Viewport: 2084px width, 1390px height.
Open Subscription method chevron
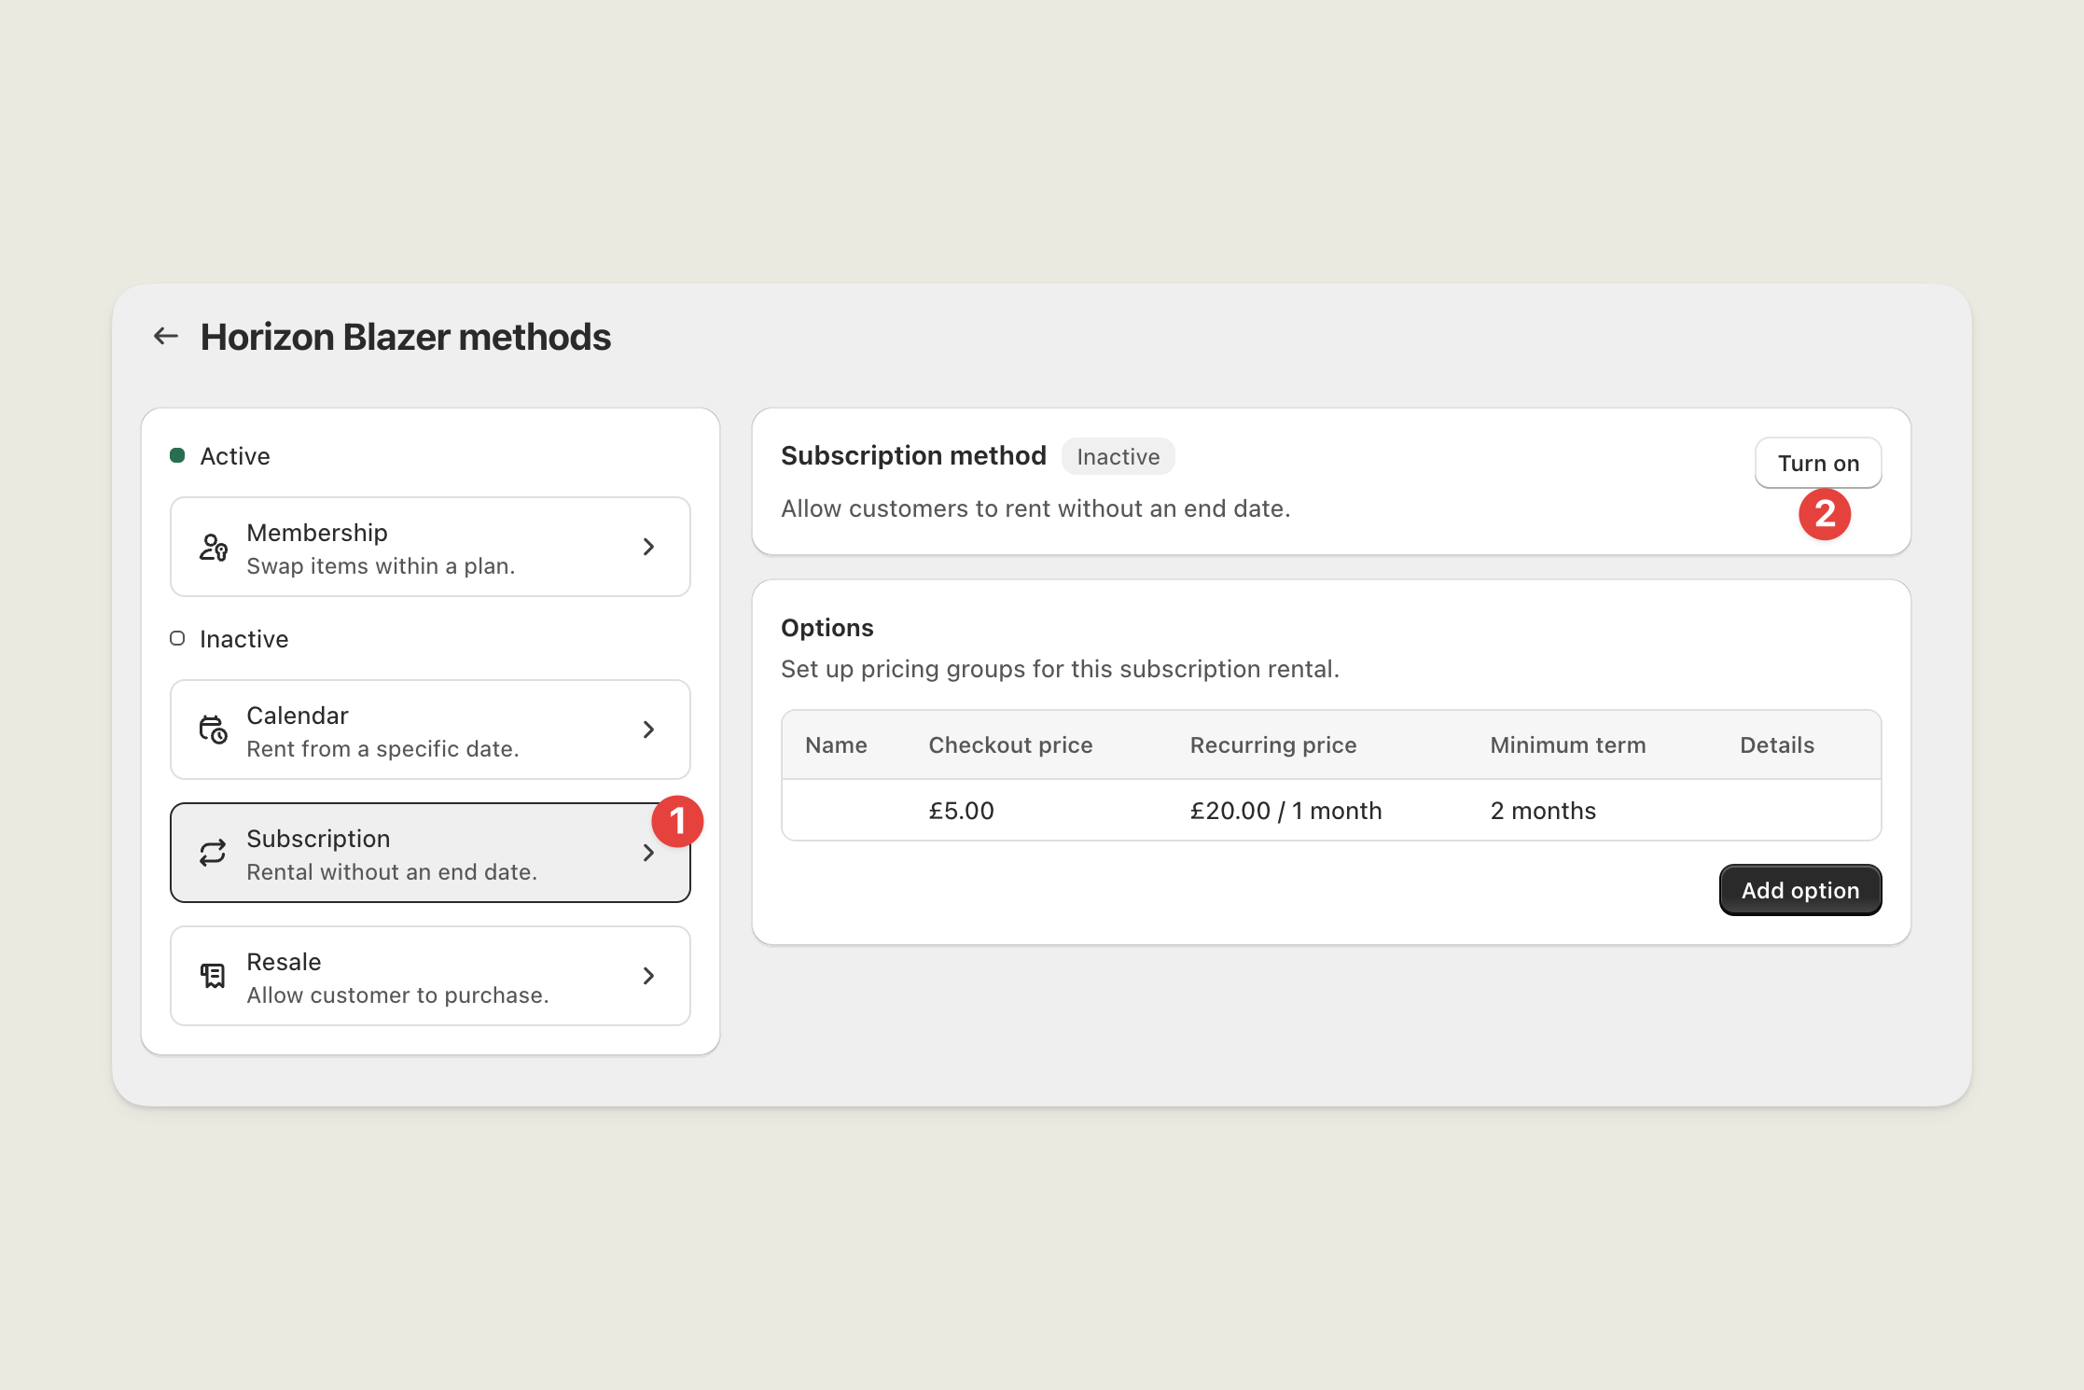click(x=649, y=853)
